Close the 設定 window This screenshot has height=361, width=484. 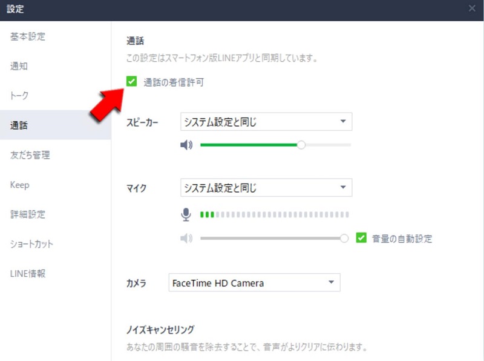tap(472, 8)
